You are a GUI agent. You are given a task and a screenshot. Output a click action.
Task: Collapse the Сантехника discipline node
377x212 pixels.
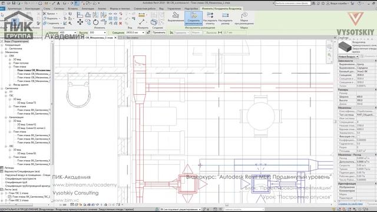point(2,88)
